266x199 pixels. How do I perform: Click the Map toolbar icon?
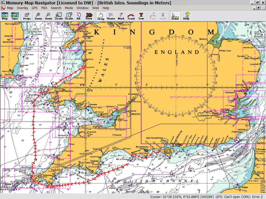tap(5, 16)
